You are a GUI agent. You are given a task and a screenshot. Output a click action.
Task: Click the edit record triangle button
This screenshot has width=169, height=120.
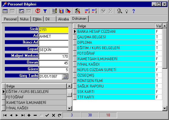click(x=41, y=115)
